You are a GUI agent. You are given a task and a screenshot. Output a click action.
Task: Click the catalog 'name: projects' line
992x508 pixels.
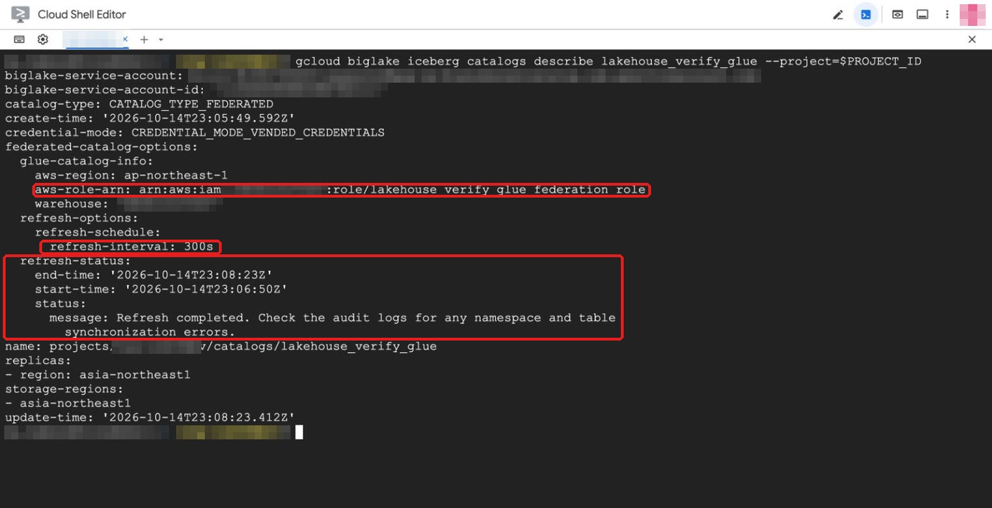click(221, 347)
